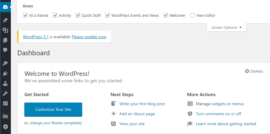Open Tools via the wrench sidebar icon
Viewport: 270px width, 134px height.
(5, 93)
